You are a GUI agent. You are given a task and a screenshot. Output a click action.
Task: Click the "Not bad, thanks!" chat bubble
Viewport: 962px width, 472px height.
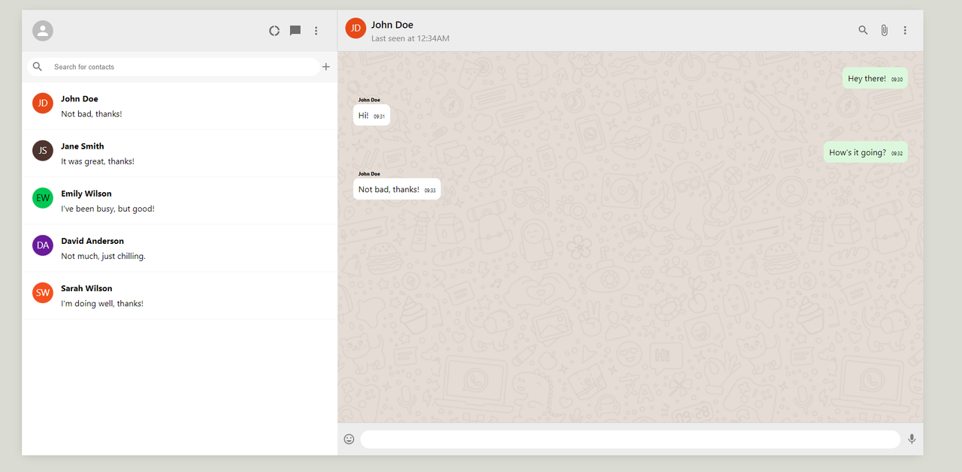pyautogui.click(x=397, y=189)
